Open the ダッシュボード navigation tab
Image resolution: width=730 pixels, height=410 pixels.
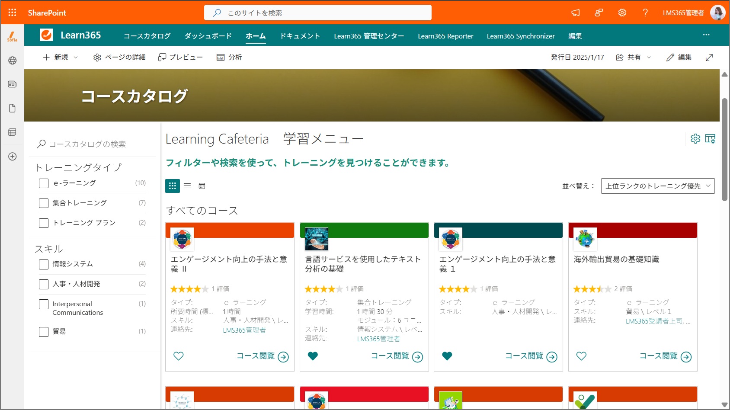[x=208, y=36]
